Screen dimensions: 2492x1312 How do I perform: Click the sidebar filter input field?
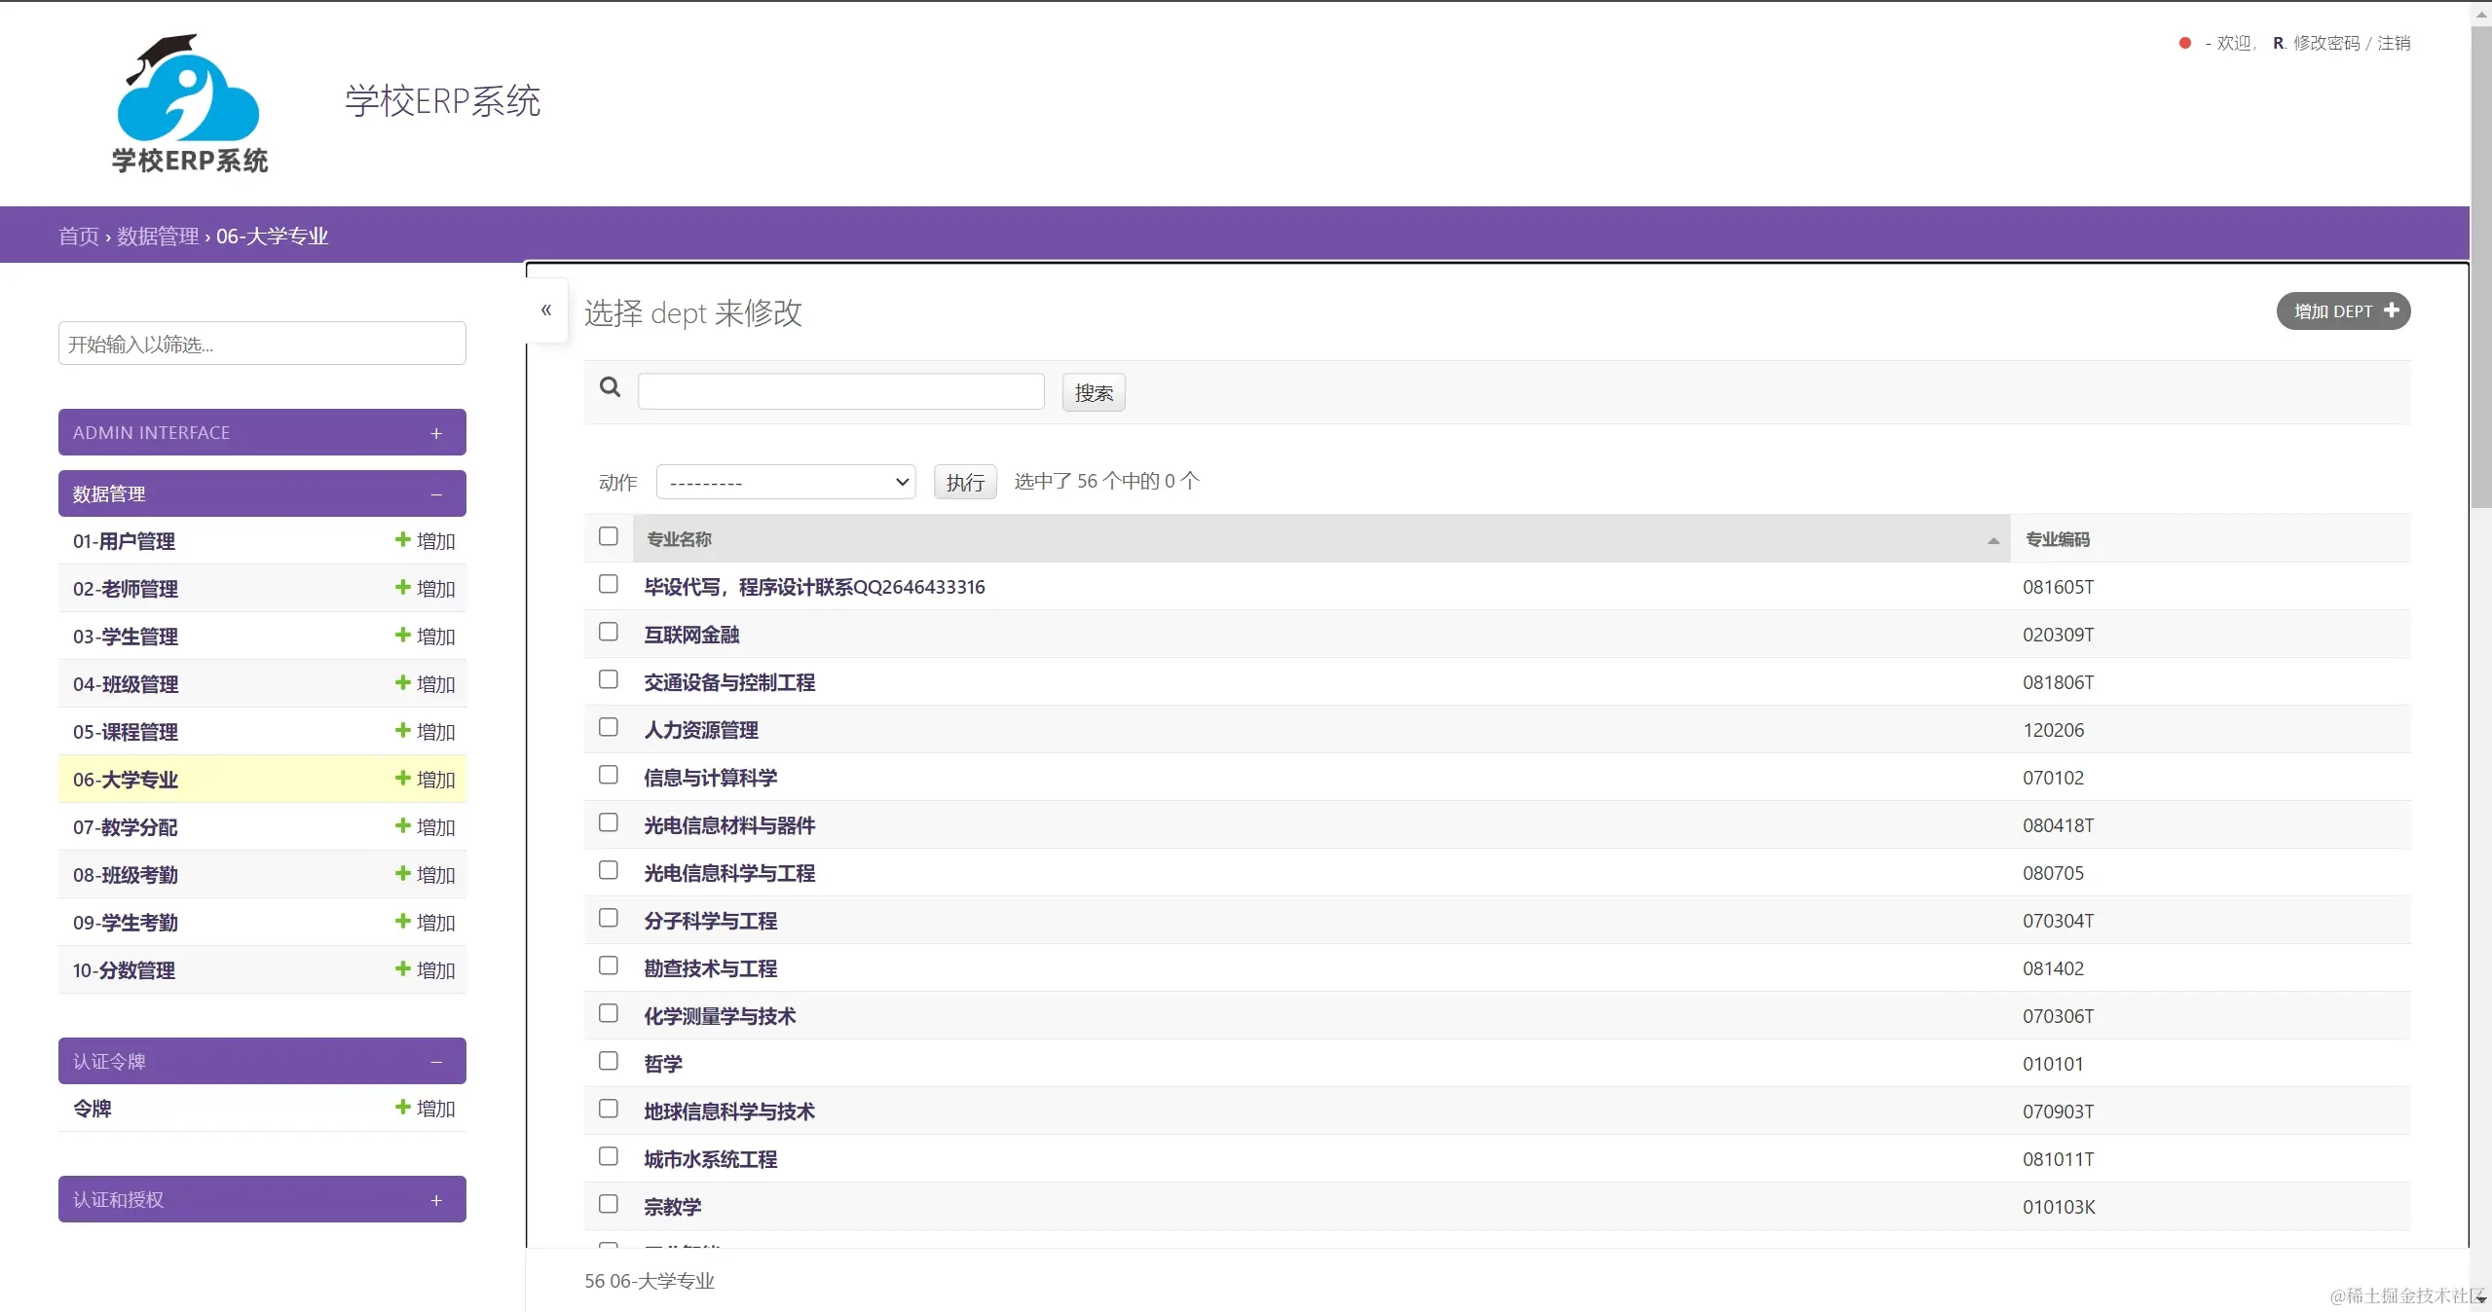(x=262, y=344)
